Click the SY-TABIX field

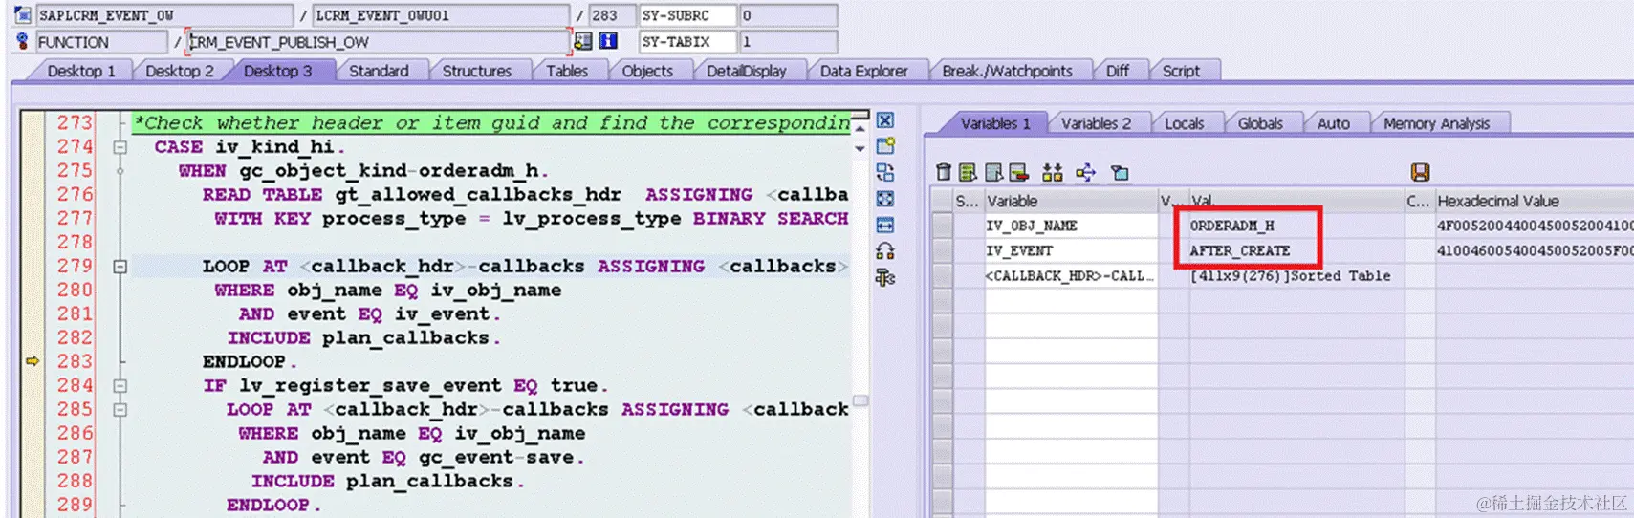tap(688, 42)
